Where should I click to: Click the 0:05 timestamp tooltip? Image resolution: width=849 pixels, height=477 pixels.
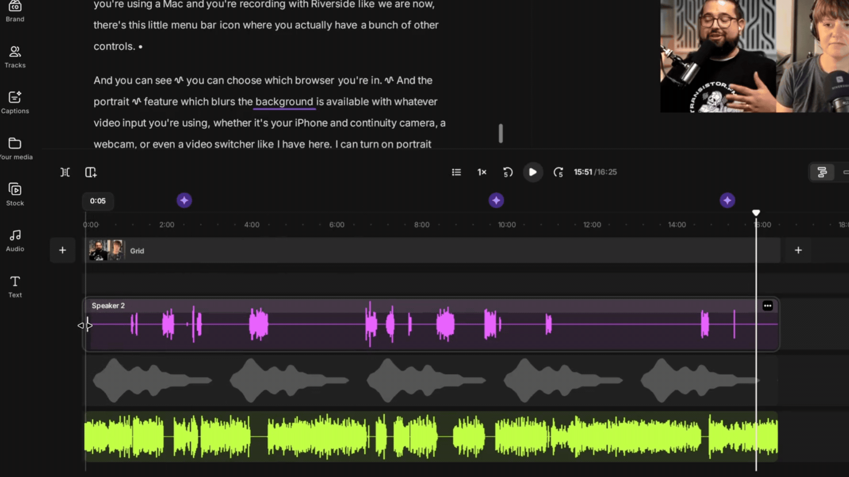click(98, 201)
